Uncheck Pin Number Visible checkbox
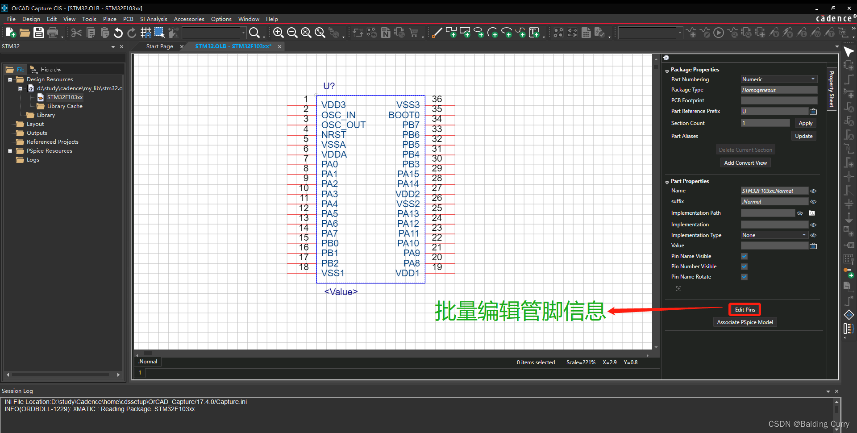Screen dimensions: 857x433 click(x=744, y=266)
